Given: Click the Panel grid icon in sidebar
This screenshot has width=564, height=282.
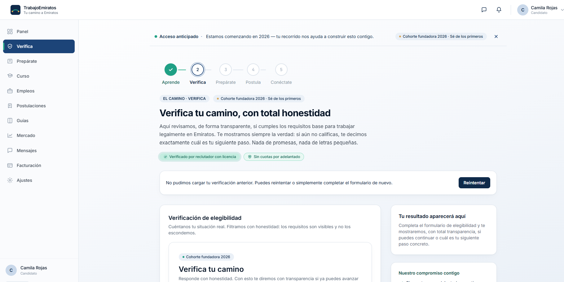Looking at the screenshot, I should (x=10, y=32).
